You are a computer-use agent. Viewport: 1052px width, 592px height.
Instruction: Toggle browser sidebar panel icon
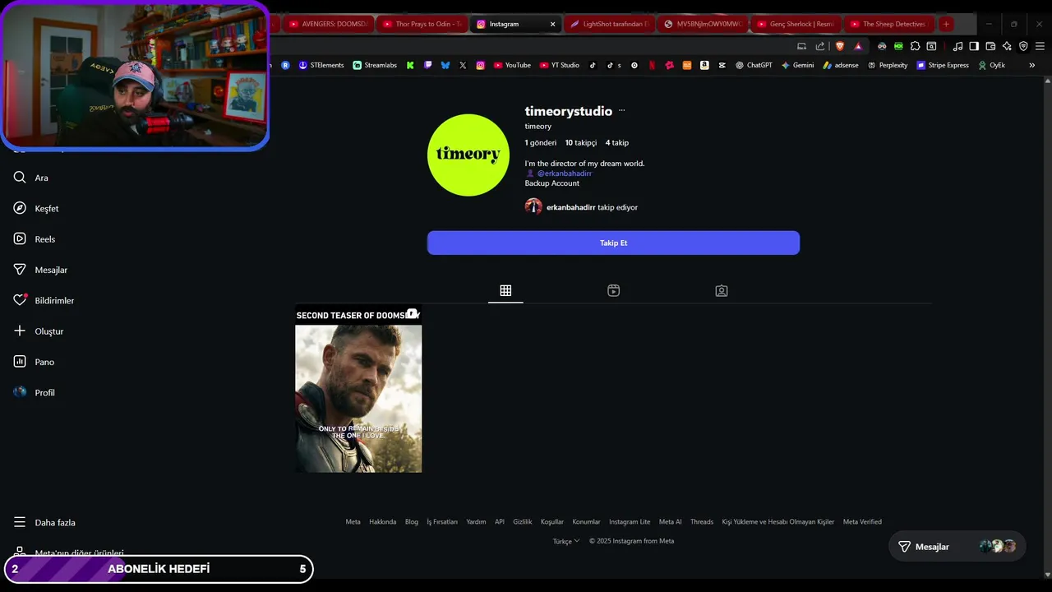point(974,46)
